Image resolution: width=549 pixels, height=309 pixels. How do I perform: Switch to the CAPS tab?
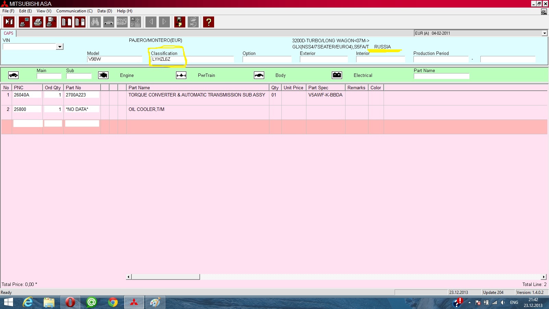coord(9,33)
